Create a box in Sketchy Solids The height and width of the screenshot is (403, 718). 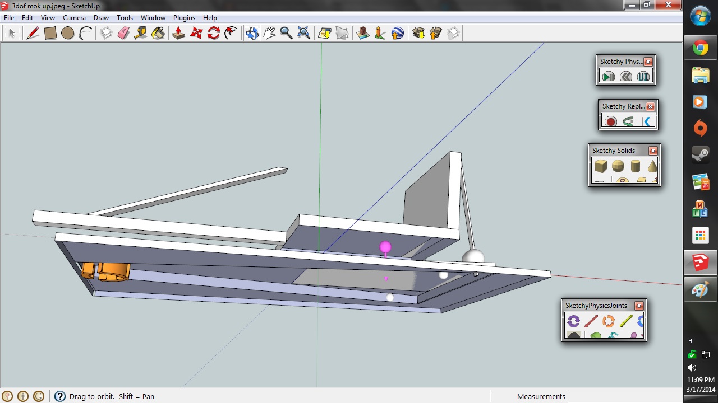601,166
